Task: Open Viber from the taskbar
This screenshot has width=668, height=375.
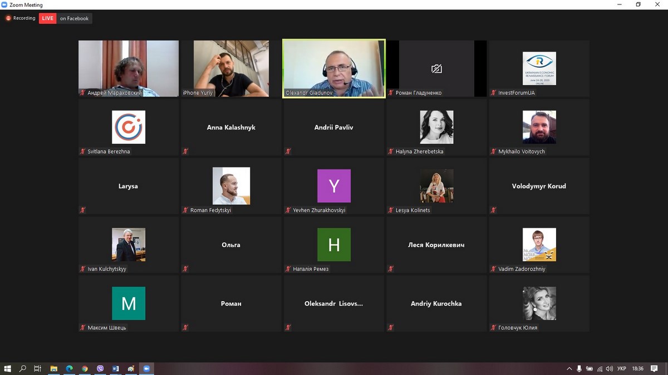Action: click(x=100, y=368)
